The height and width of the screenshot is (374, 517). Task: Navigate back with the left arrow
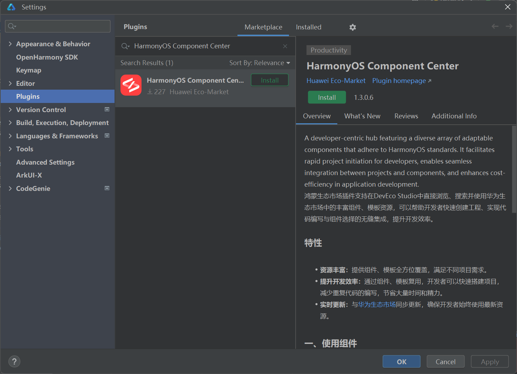point(495,27)
